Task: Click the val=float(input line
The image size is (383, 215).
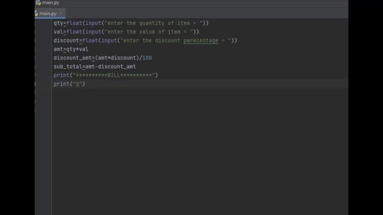Action: [x=126, y=32]
